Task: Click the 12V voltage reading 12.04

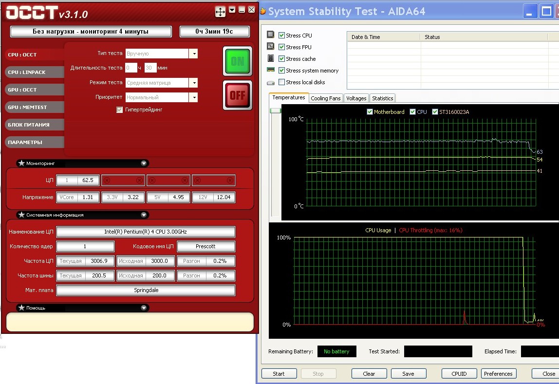Action: 224,197
